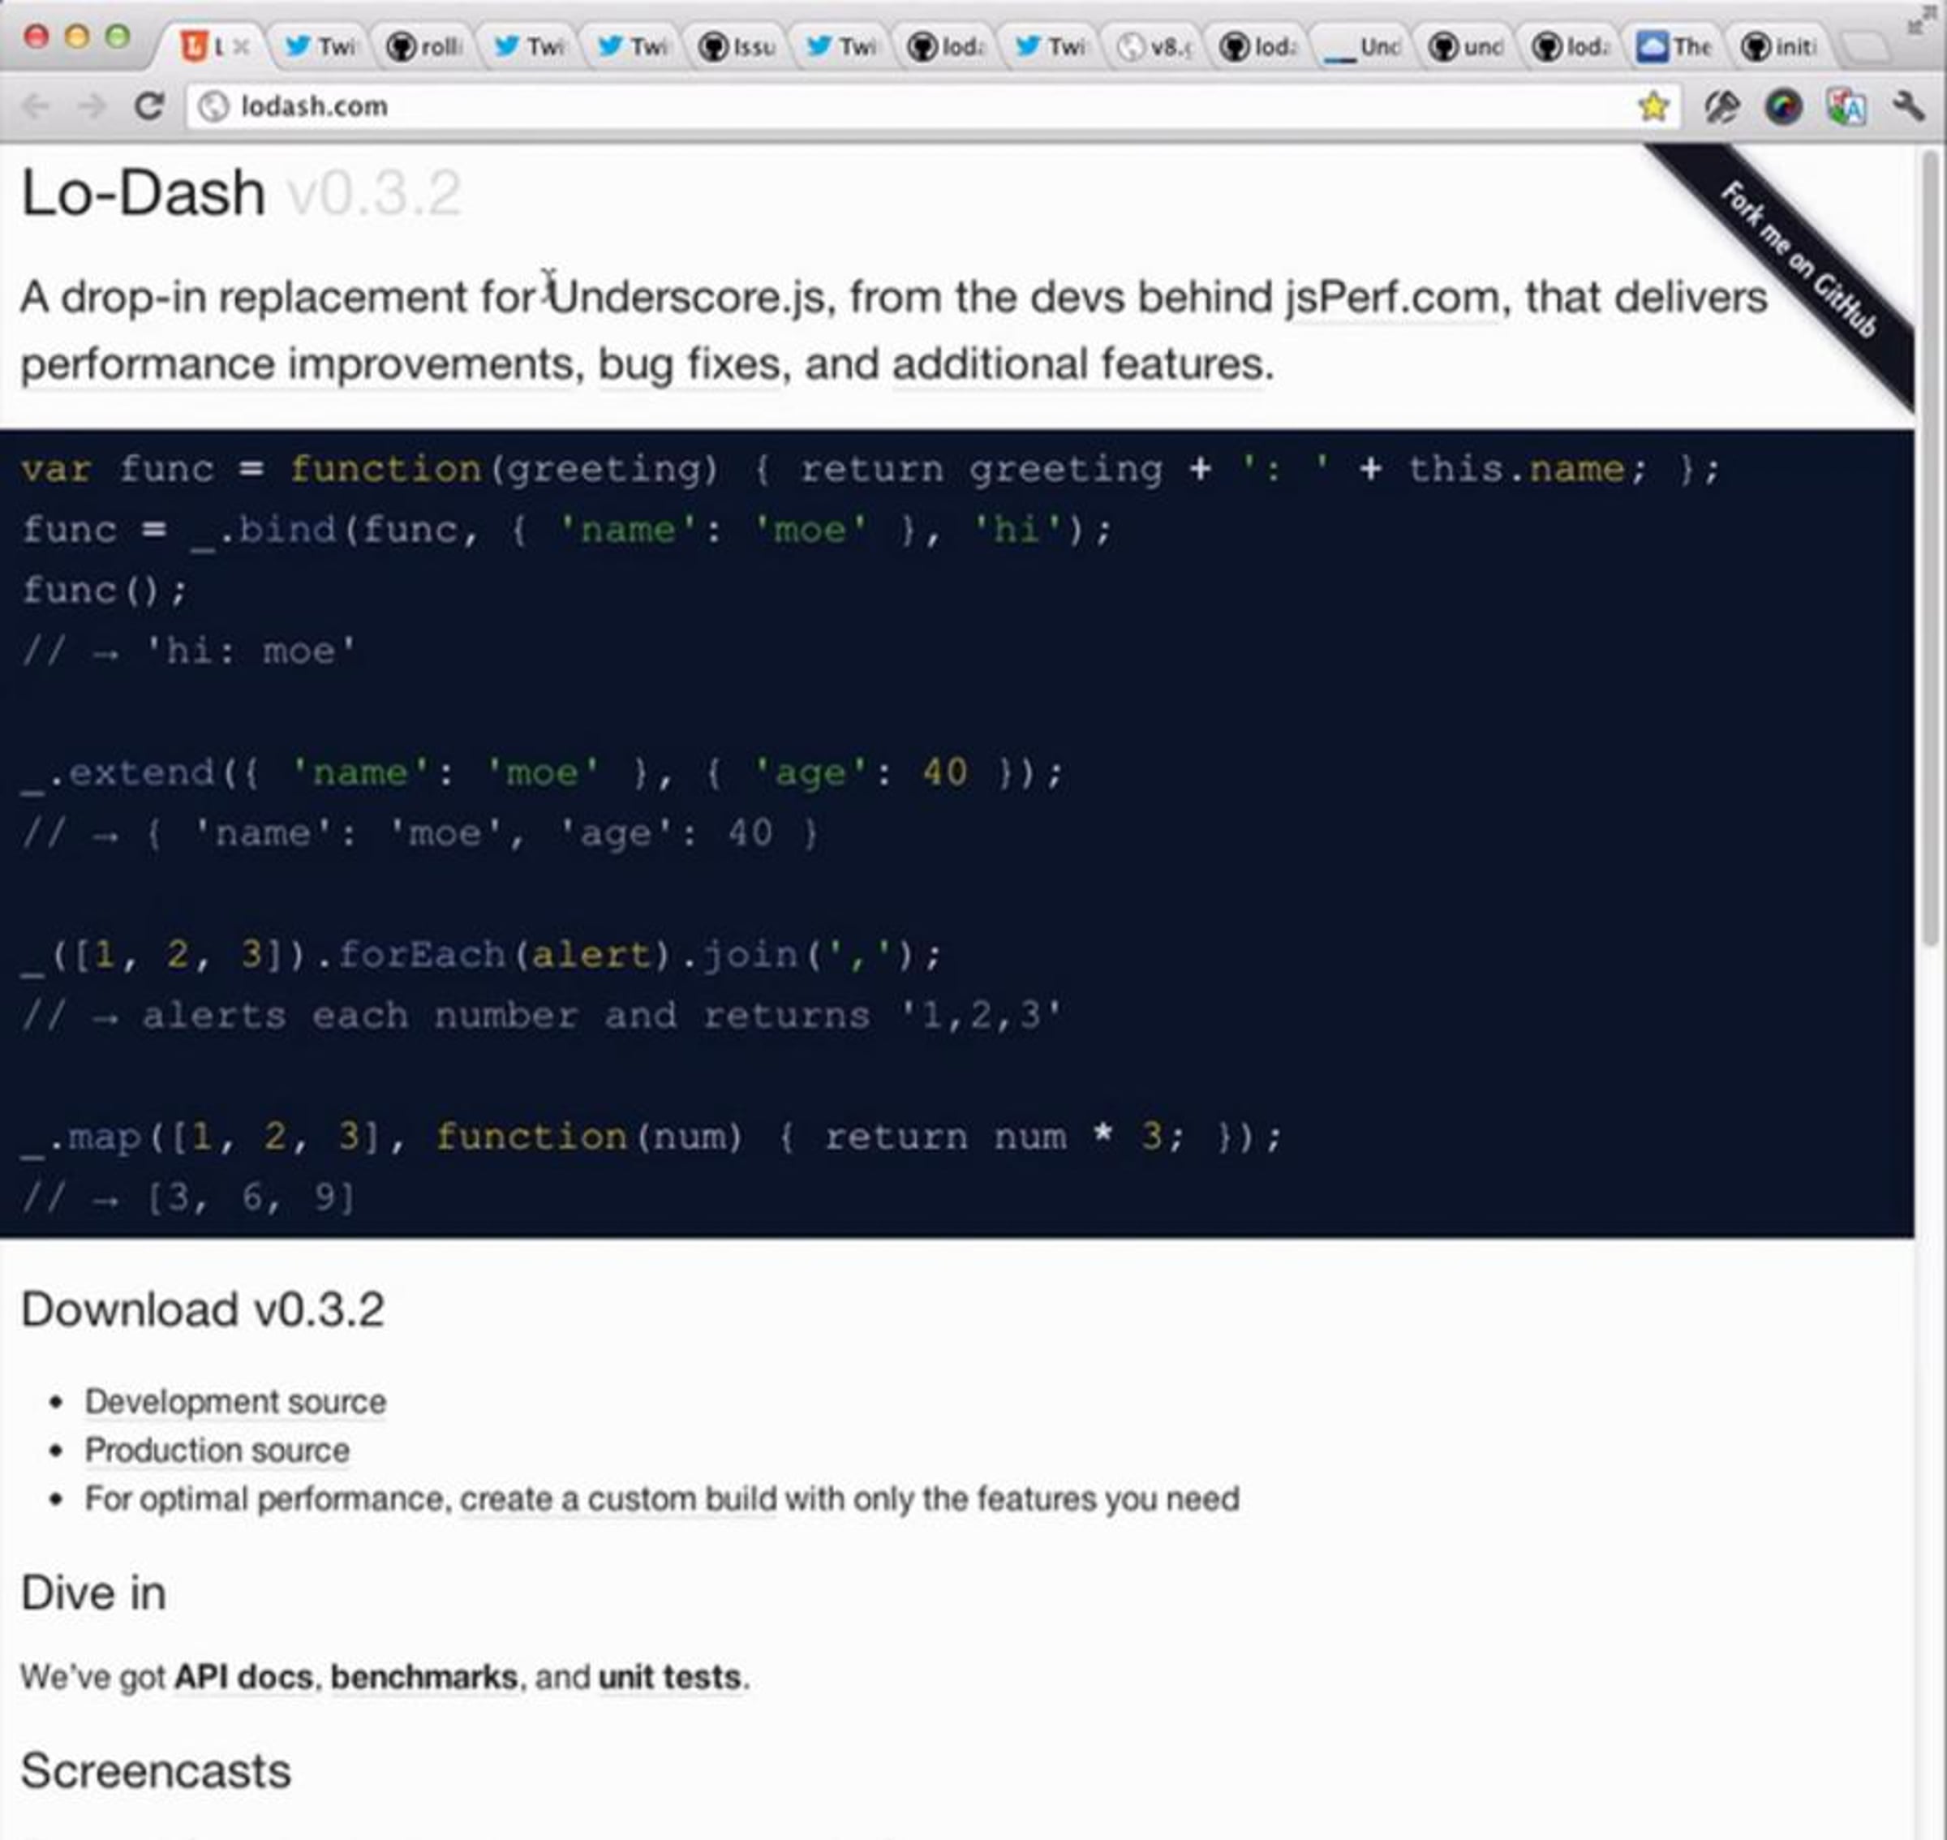Image resolution: width=1947 pixels, height=1840 pixels.
Task: Click the browser forward arrow
Action: 92,106
